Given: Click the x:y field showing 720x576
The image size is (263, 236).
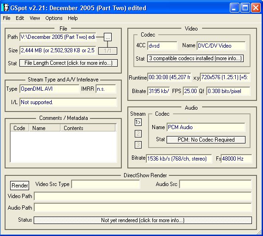Looking at the screenshot, I should [x=225, y=77].
